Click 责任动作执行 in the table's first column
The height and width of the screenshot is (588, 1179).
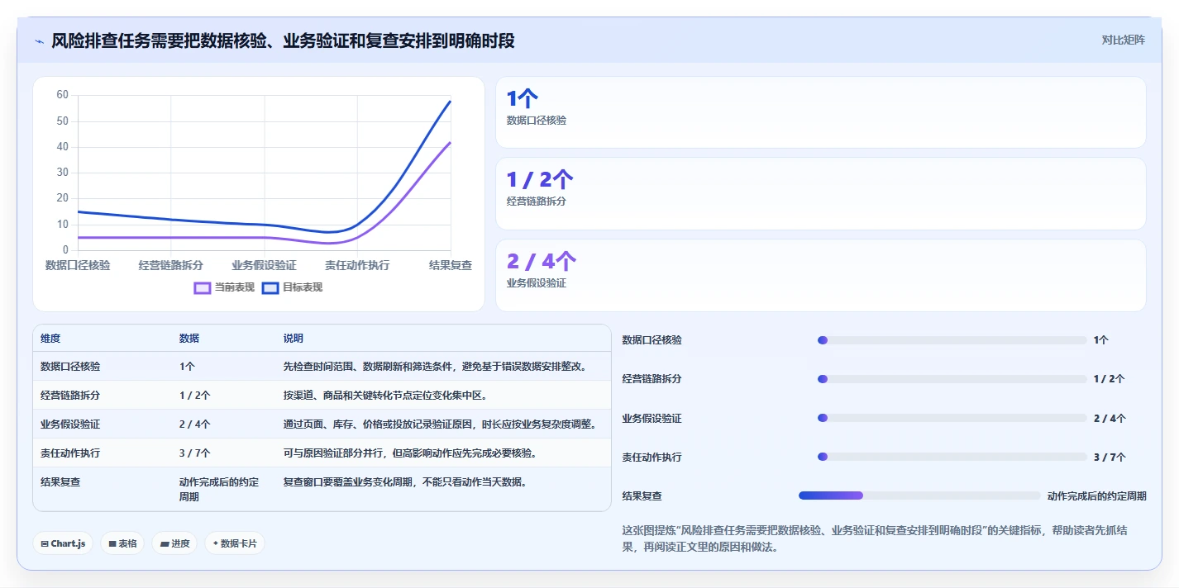(x=70, y=453)
